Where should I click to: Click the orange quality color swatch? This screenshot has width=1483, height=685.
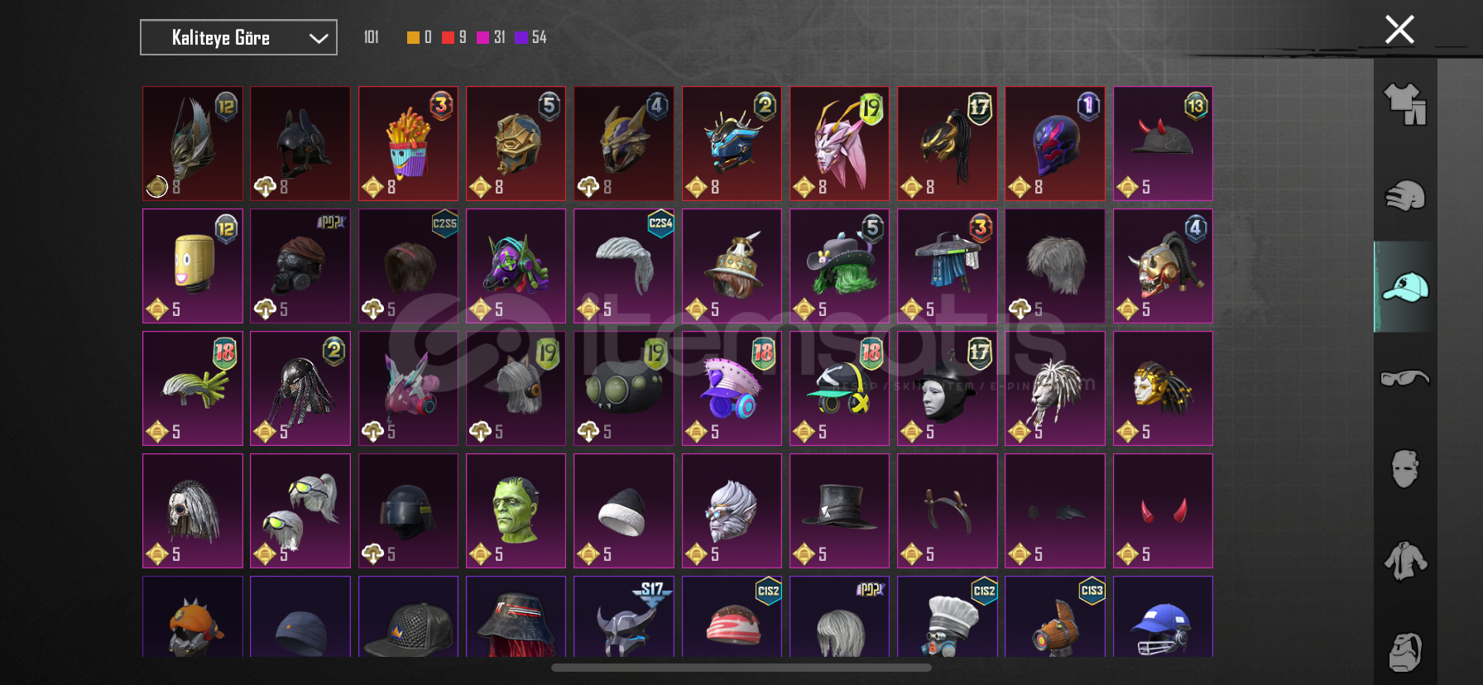point(413,37)
